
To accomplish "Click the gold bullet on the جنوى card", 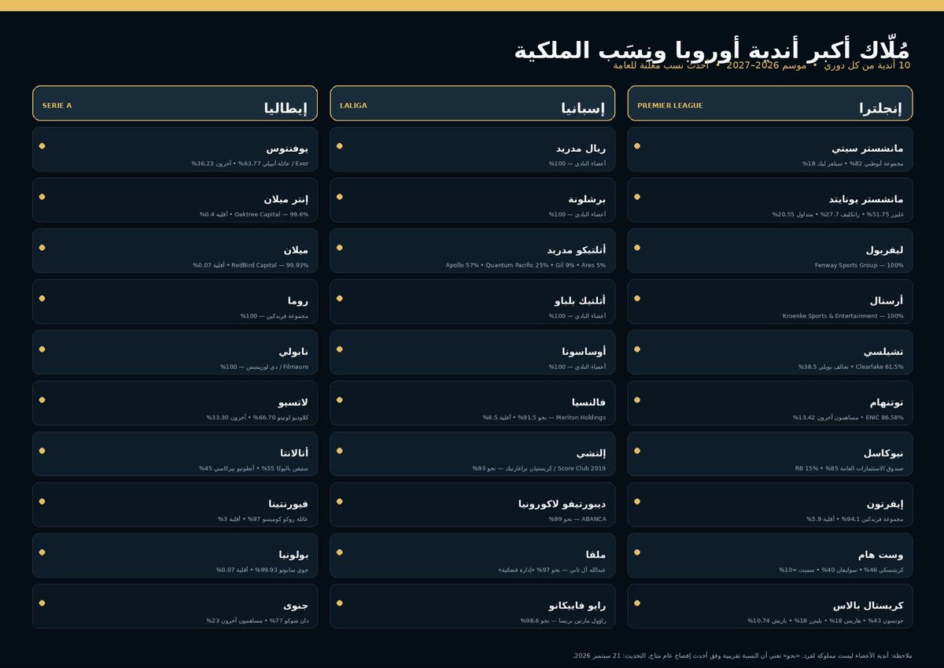I will coord(42,603).
